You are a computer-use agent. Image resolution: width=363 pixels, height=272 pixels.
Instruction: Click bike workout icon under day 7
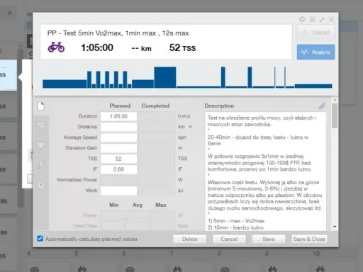[x=177, y=269]
